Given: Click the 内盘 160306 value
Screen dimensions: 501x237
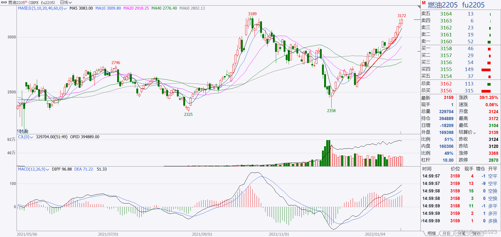Looking at the screenshot, I should (446, 146).
